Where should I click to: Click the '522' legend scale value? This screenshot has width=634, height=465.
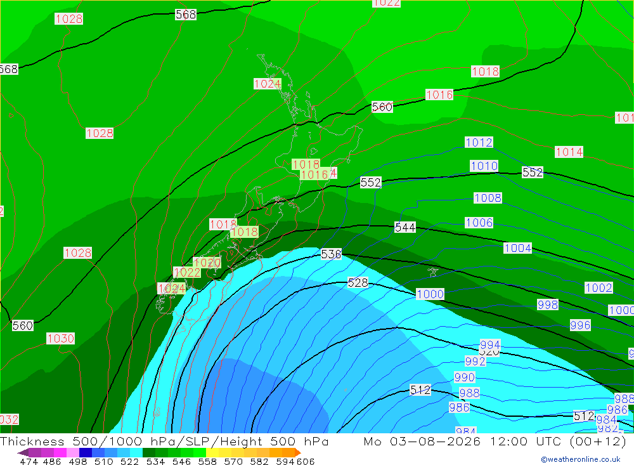coord(129,461)
